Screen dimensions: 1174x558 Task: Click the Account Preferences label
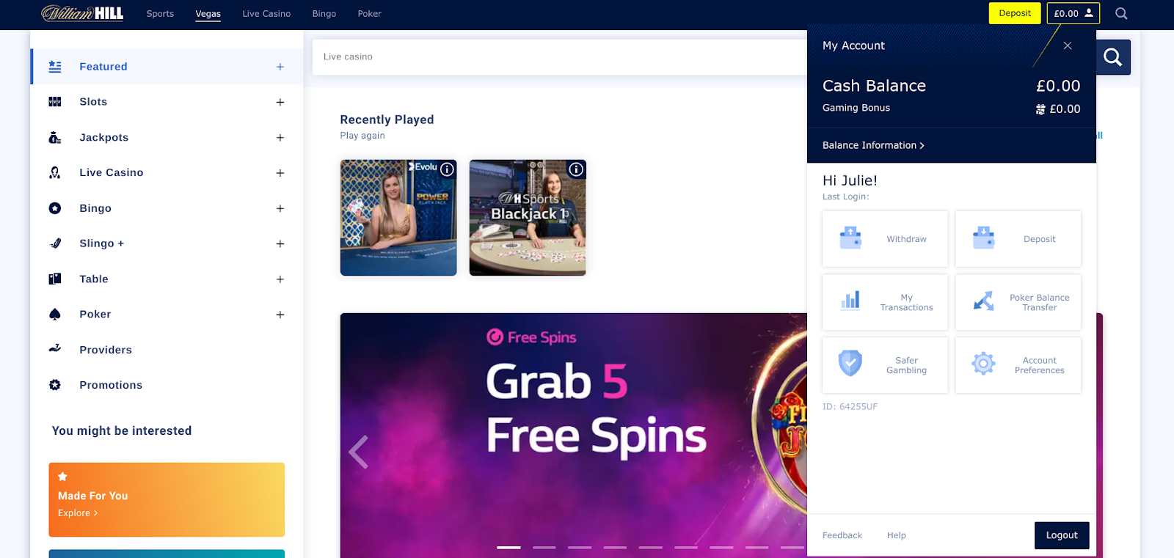1039,365
